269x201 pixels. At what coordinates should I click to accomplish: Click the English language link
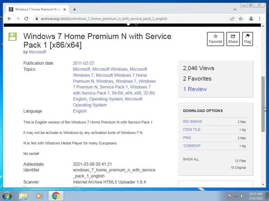point(80,111)
